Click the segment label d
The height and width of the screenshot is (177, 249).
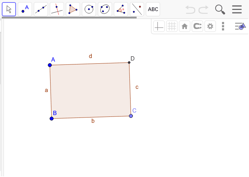(90, 56)
